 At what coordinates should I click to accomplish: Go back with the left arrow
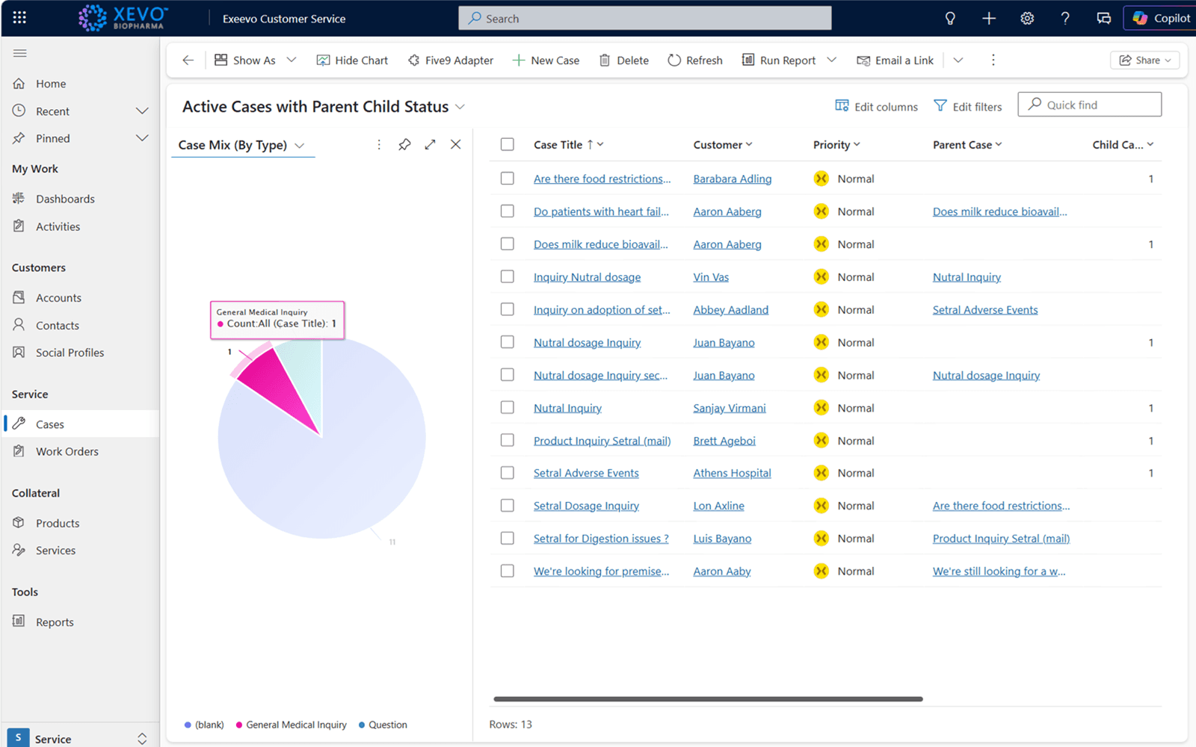[x=188, y=61]
